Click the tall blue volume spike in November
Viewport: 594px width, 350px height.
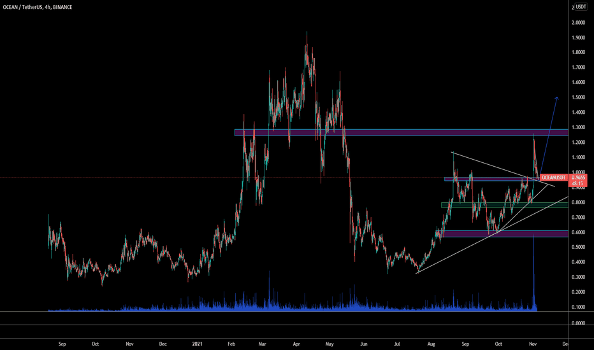pos(533,272)
